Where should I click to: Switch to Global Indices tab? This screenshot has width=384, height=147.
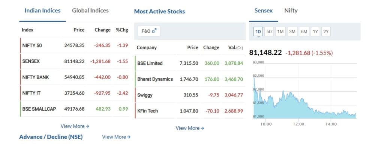pyautogui.click(x=90, y=10)
